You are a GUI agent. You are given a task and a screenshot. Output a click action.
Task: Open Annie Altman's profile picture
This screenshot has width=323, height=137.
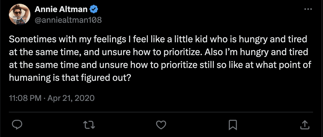(20, 14)
